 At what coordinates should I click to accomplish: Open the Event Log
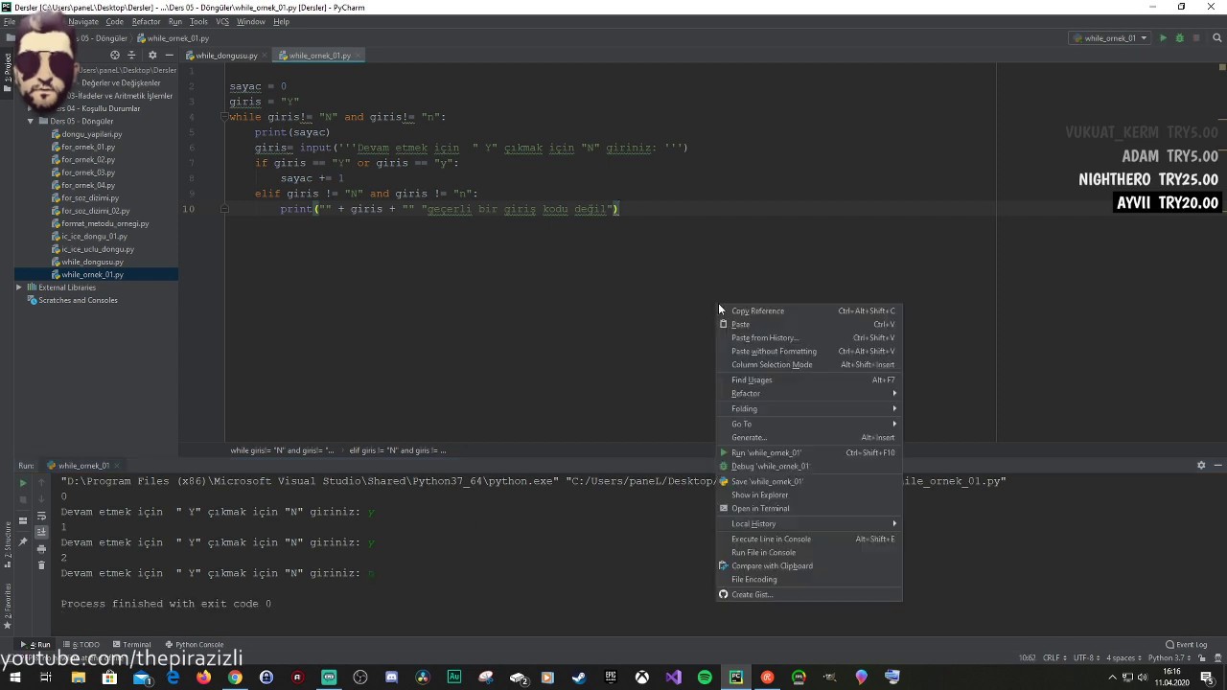point(1187,645)
